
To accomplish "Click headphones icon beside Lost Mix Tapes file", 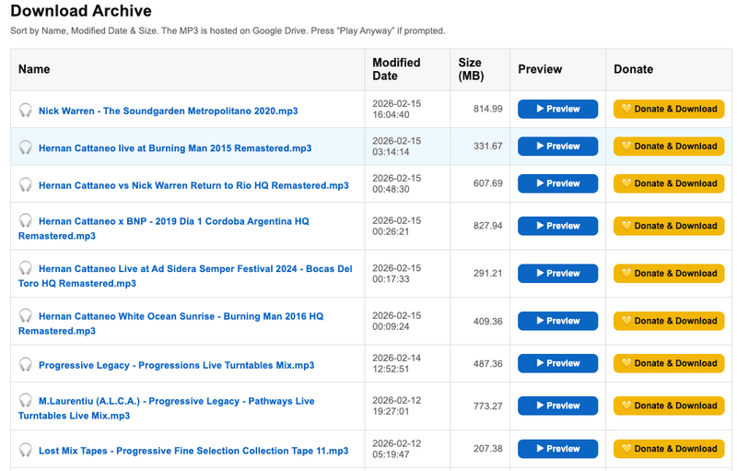I will click(26, 451).
